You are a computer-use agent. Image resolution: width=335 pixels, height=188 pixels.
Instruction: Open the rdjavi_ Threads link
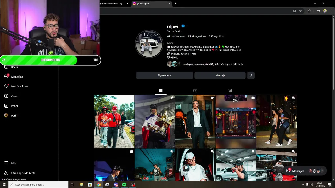(174, 57)
